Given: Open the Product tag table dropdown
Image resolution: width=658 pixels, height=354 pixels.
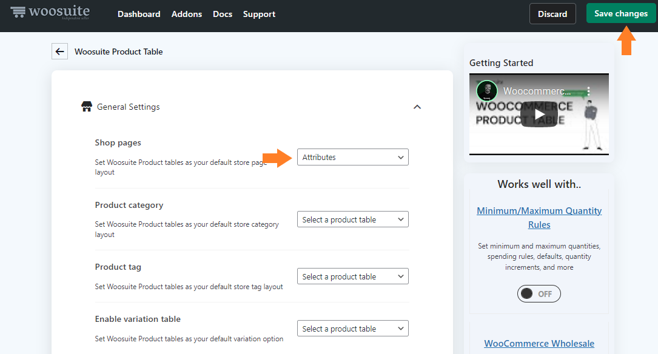Looking at the screenshot, I should coord(352,276).
